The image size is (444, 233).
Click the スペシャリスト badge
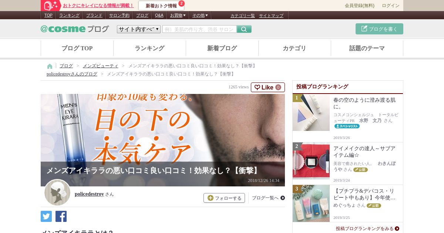coord(347,126)
